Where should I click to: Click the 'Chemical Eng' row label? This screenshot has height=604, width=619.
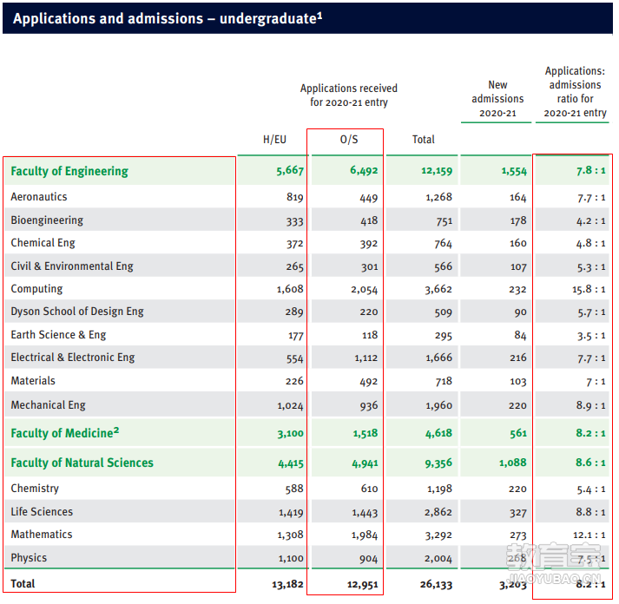click(43, 243)
